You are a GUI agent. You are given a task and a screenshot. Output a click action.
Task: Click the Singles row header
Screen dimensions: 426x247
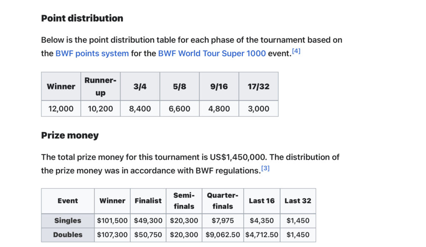68,221
